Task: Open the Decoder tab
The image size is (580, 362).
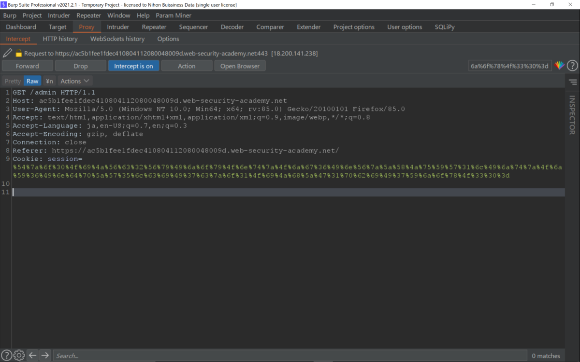Action: 232,27
